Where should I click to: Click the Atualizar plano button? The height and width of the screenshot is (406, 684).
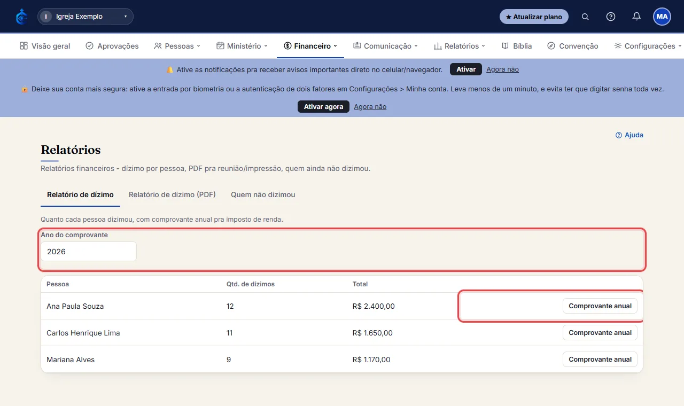pos(534,17)
